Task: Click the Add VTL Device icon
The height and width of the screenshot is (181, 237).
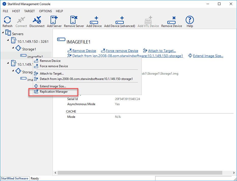Action: coord(148,20)
